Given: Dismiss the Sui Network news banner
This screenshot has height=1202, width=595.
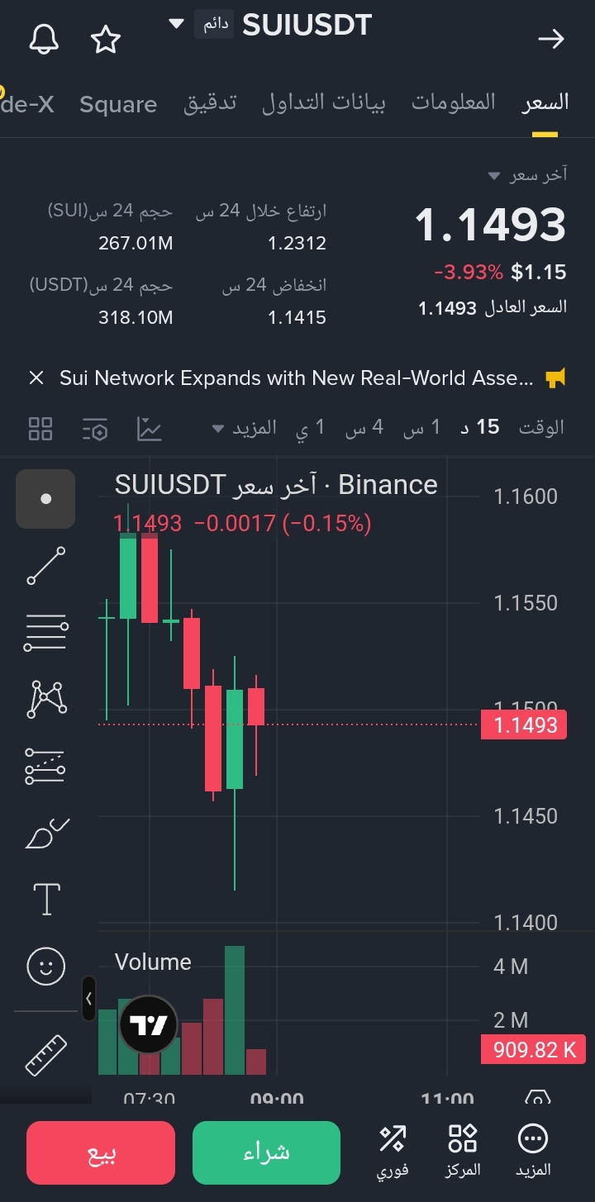Looking at the screenshot, I should coord(36,378).
